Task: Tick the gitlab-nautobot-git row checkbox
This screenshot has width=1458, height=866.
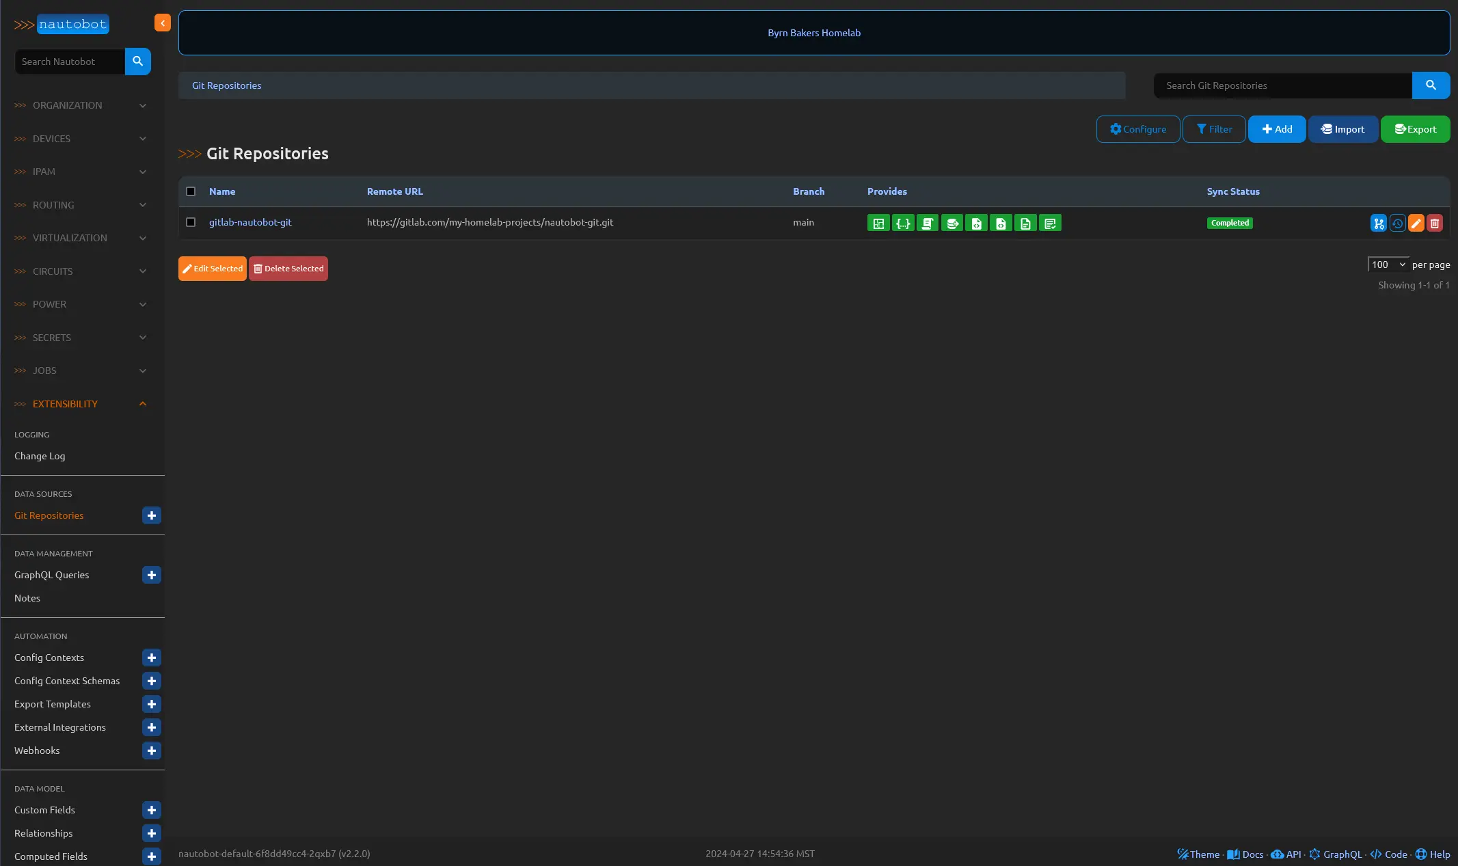Action: click(191, 222)
